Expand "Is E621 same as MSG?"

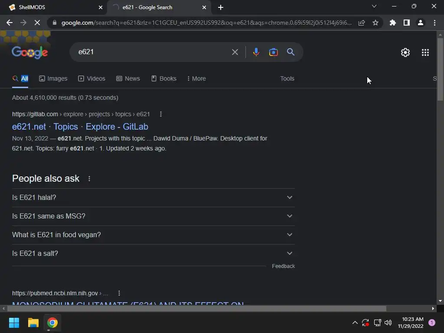(153, 216)
